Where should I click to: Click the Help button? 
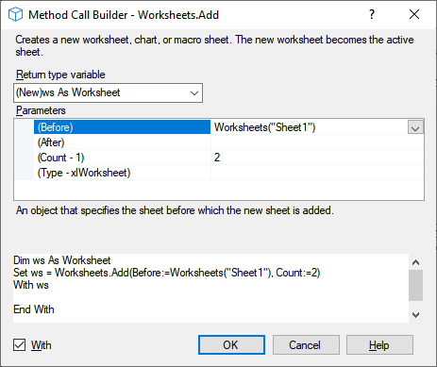(x=379, y=345)
